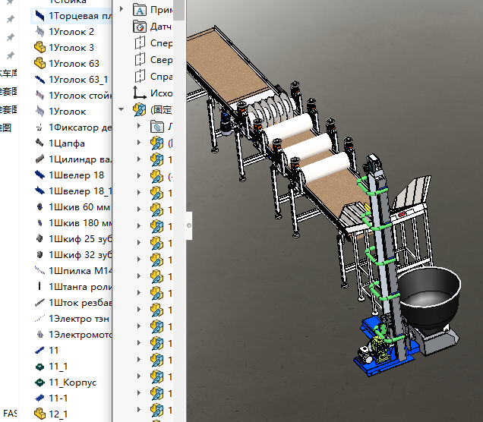Expand the Л folder node
Screen dimensions: 483x422
pyautogui.click(x=139, y=125)
